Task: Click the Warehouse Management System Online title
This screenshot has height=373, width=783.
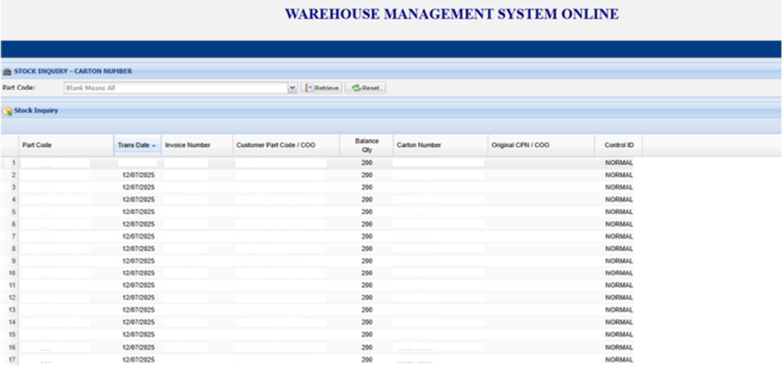Action: (451, 15)
